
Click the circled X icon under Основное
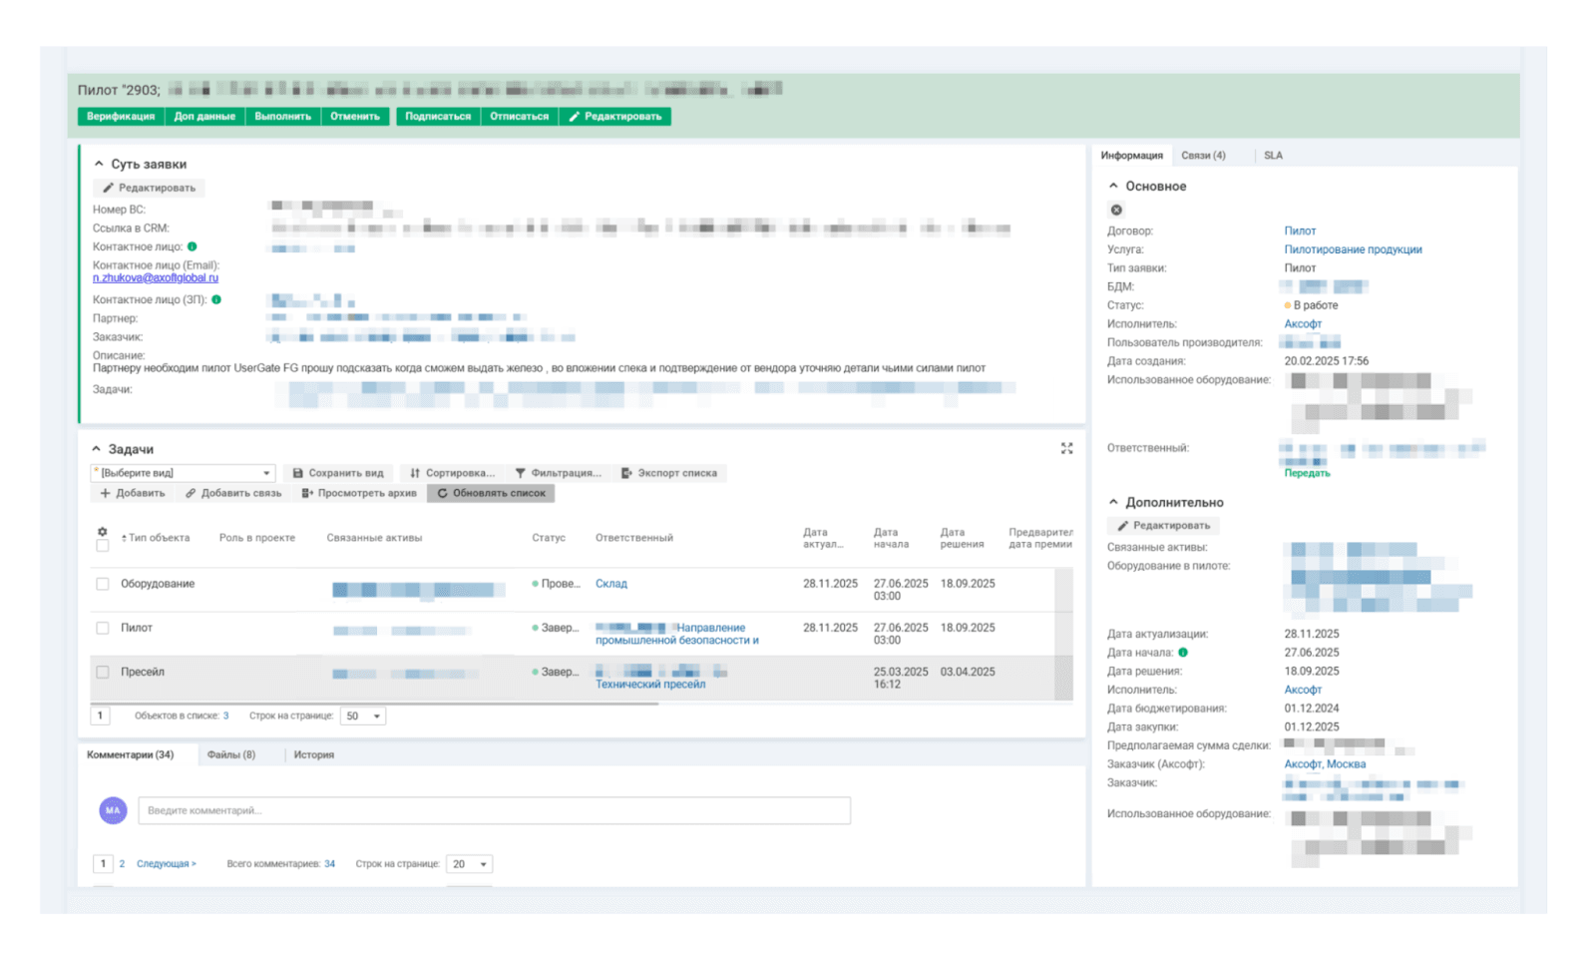click(1116, 210)
